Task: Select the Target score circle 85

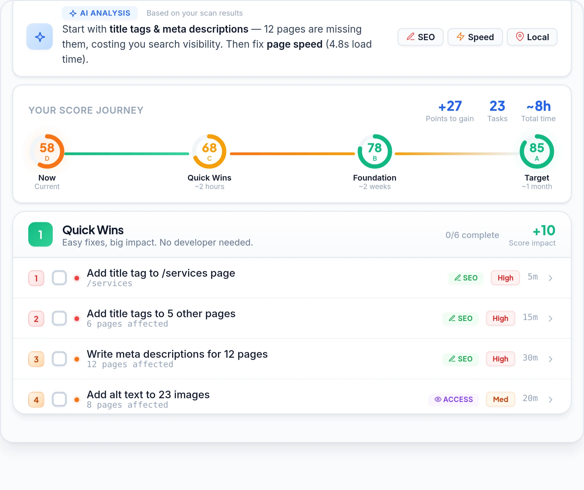Action: 537,151
